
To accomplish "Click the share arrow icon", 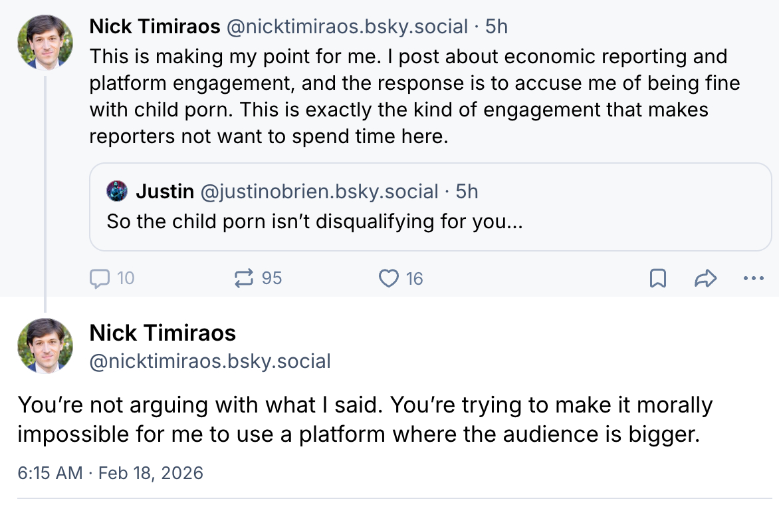I will [x=705, y=278].
